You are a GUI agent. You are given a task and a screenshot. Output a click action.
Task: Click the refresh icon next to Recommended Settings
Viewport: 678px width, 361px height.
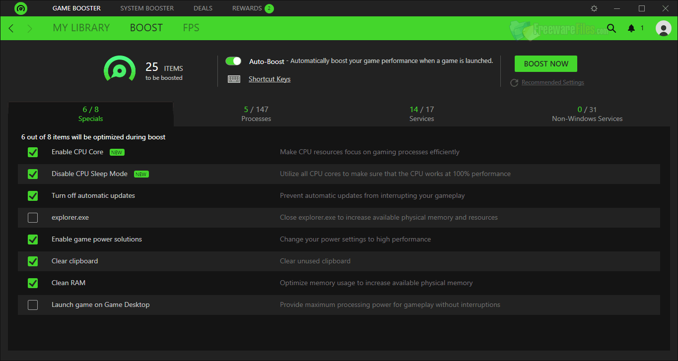(x=514, y=82)
